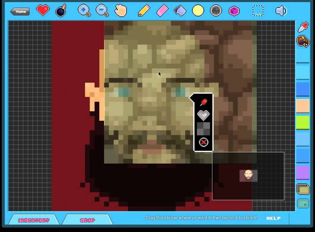Switch to the Shop tab
This screenshot has height=232, width=315.
[87, 220]
